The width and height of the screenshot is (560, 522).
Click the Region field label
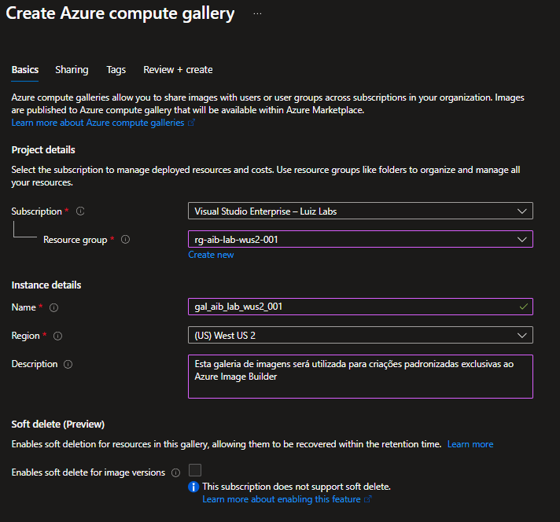point(25,336)
